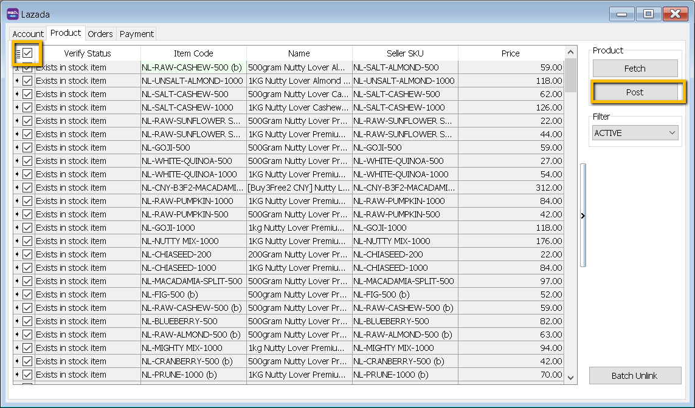Uncheck the NL-BLUEBERRY-500 row checkbox

(x=27, y=321)
